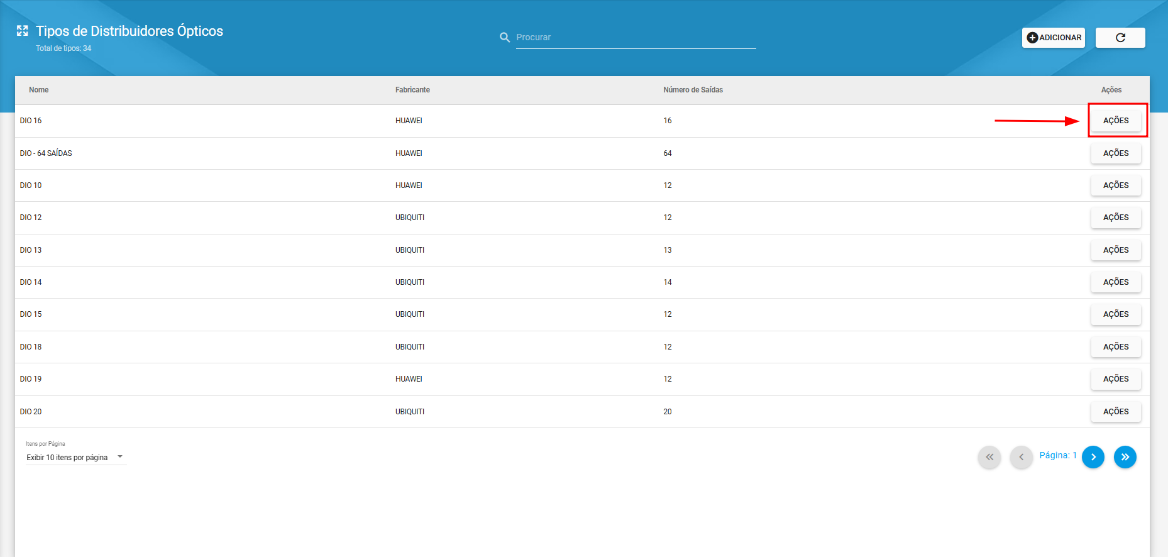This screenshot has width=1168, height=557.
Task: Go to the next page with the right chevron
Action: (1093, 457)
